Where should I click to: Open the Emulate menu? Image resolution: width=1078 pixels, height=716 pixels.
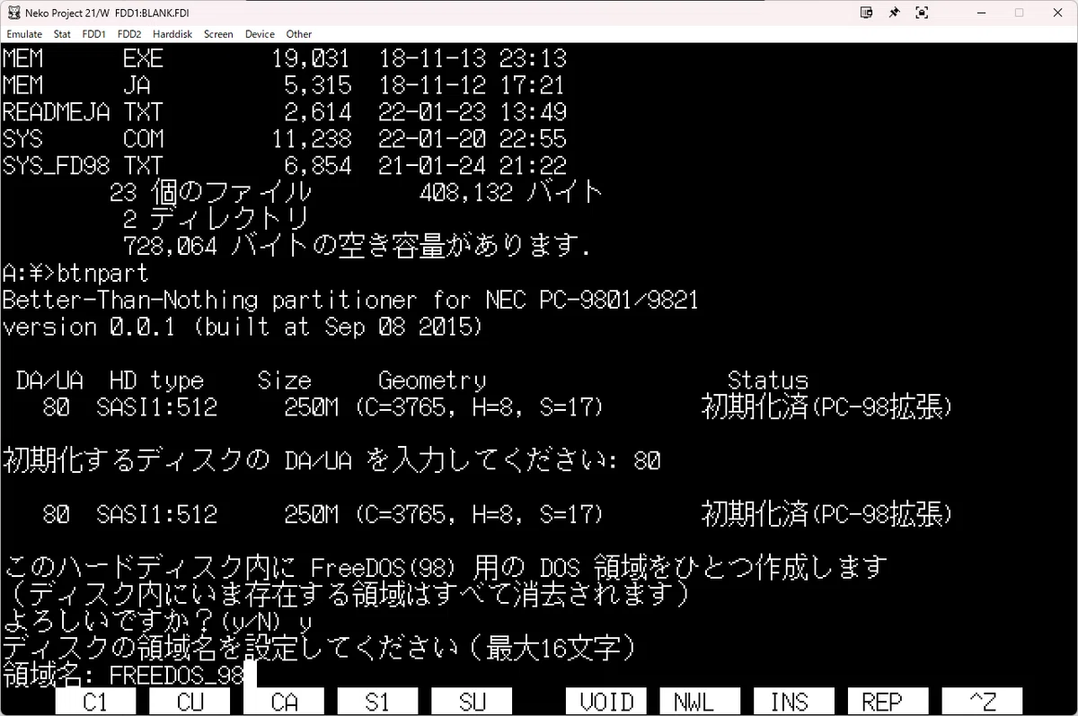pos(24,34)
